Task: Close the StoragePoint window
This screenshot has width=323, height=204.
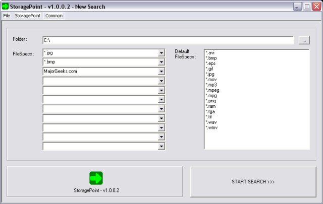Action: tap(316, 7)
